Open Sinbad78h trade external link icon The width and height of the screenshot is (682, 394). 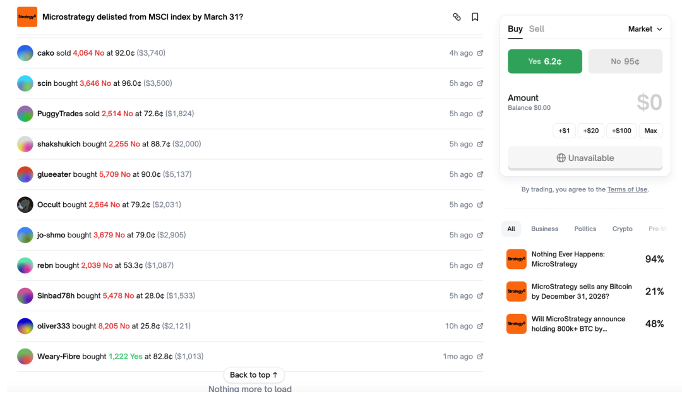[x=480, y=295]
